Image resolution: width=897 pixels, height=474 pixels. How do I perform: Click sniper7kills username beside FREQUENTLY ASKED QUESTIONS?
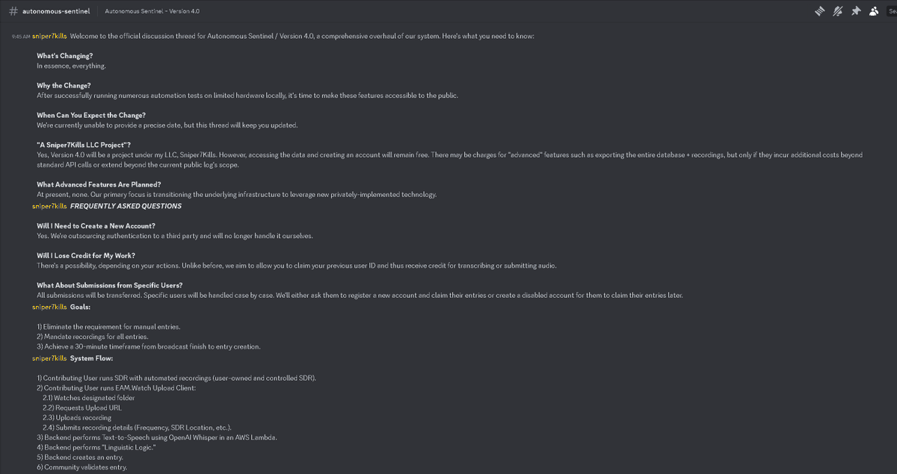point(50,206)
